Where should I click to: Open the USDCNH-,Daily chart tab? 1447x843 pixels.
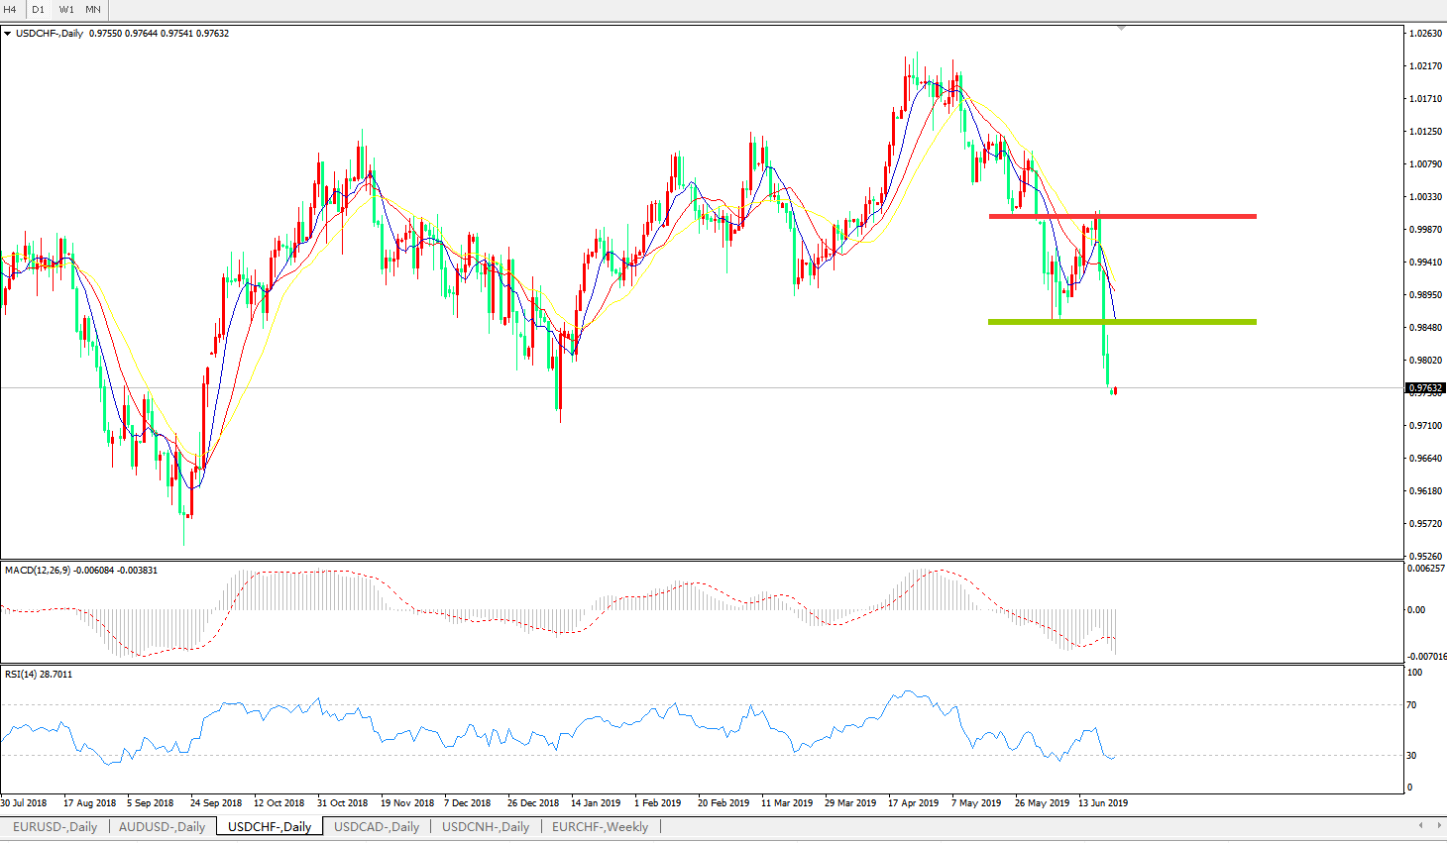[x=486, y=827]
